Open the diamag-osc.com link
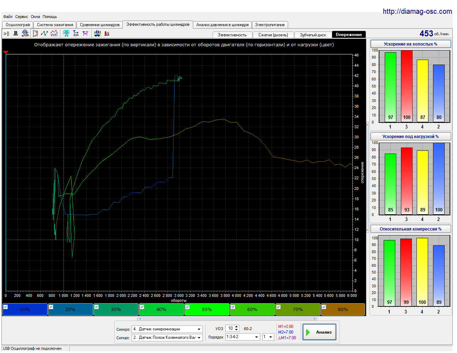The width and height of the screenshot is (457, 353). coord(418,11)
